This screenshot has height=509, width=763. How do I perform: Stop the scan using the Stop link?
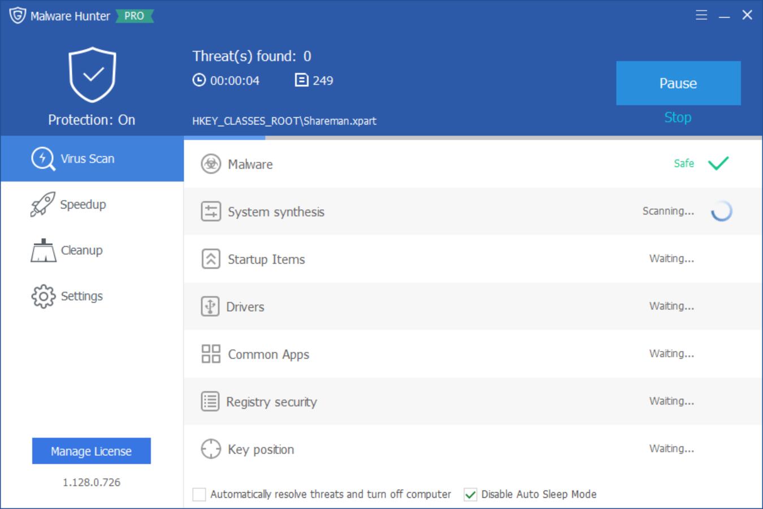(x=678, y=118)
